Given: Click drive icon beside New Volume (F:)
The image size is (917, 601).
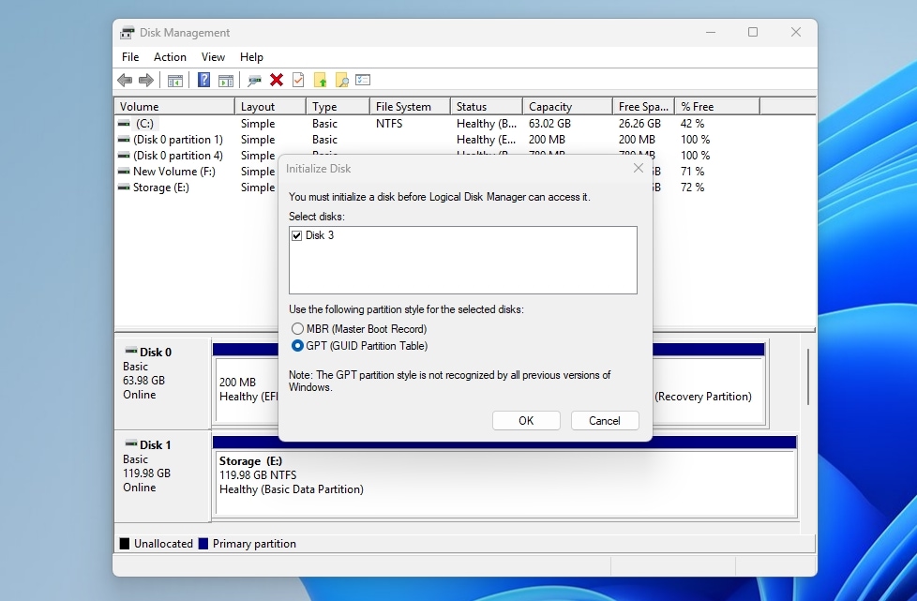Looking at the screenshot, I should (124, 172).
